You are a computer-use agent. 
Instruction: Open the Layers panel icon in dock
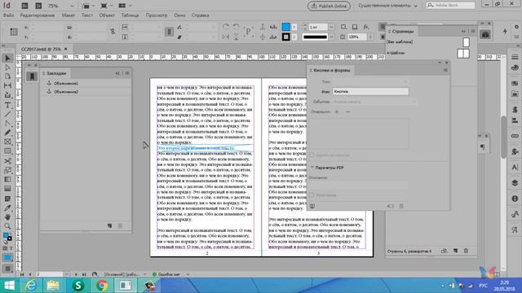point(515,183)
